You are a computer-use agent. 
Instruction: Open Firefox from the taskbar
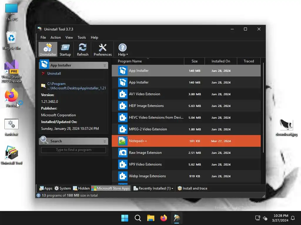tap(163, 218)
